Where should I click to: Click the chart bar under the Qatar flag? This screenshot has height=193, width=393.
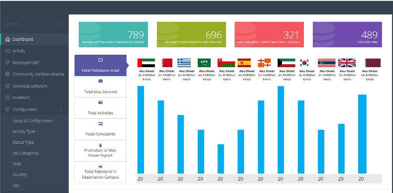363,134
